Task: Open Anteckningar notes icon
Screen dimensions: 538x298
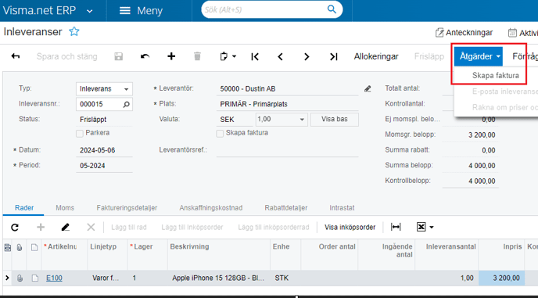Action: point(439,33)
